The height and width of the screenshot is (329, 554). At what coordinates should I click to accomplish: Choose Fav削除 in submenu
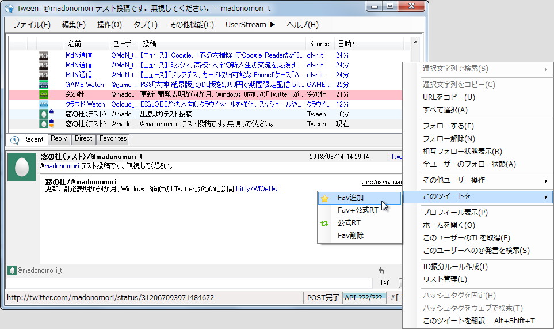pos(360,236)
